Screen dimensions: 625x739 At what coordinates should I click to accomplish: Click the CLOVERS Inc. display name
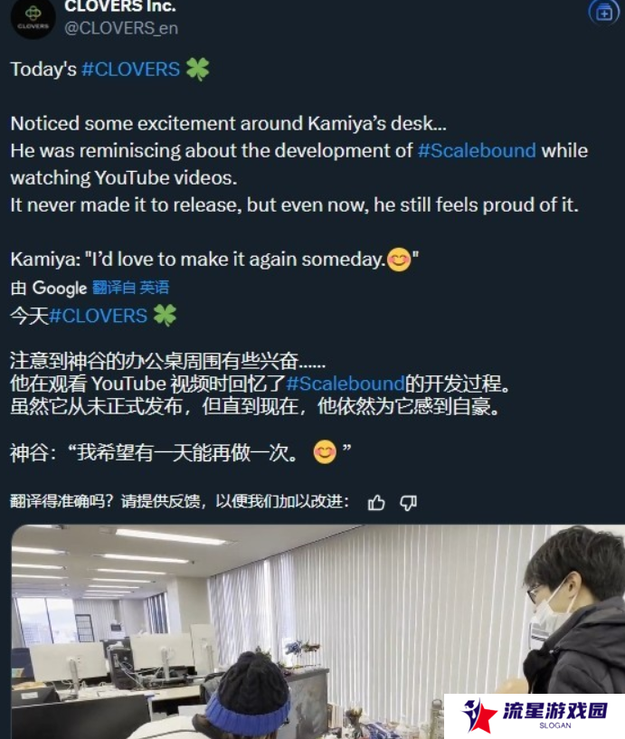click(x=120, y=6)
